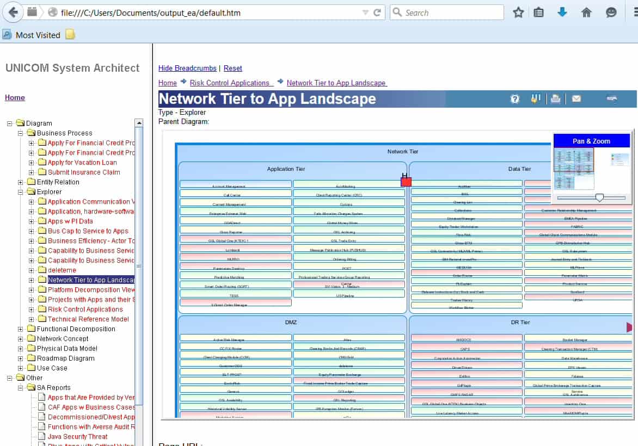Collapse the SA Reports folder

click(20, 388)
